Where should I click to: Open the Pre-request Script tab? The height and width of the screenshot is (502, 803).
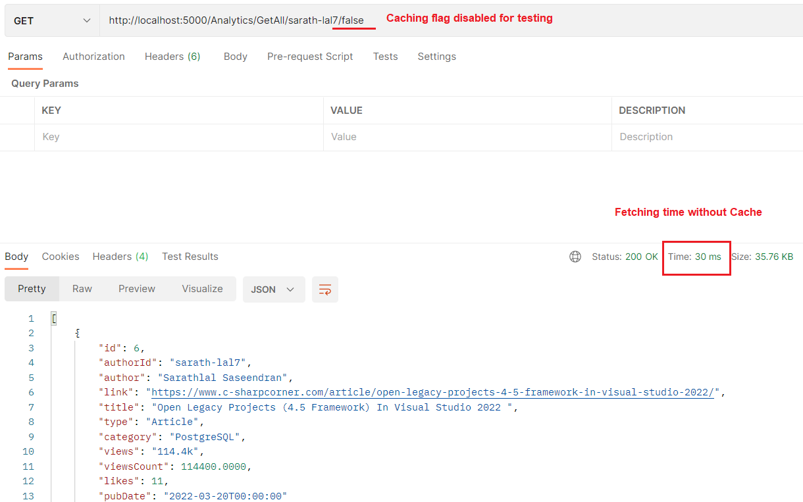[310, 57]
